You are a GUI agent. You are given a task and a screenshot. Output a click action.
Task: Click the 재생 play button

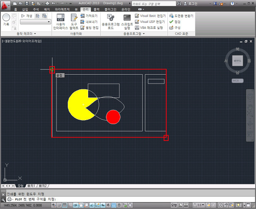[27, 16]
